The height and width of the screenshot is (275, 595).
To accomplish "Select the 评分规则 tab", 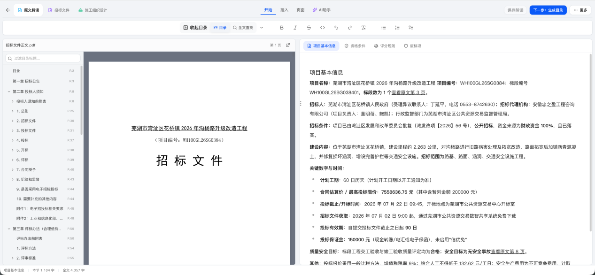I will [x=385, y=46].
